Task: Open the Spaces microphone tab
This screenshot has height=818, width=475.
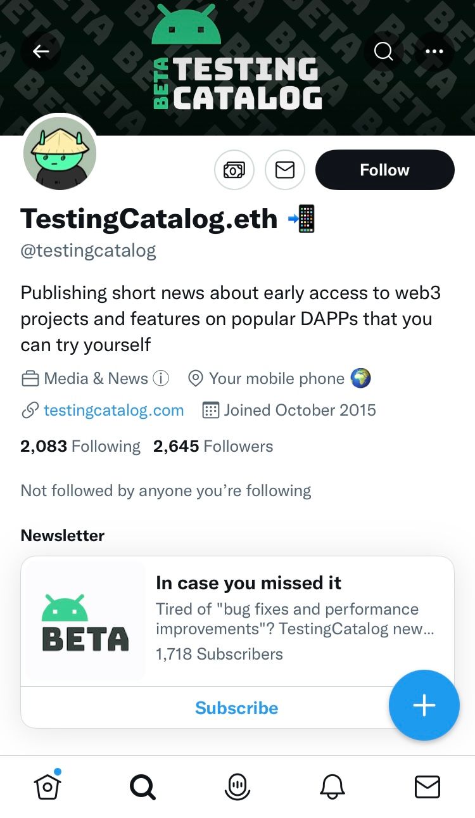Action: [x=237, y=787]
